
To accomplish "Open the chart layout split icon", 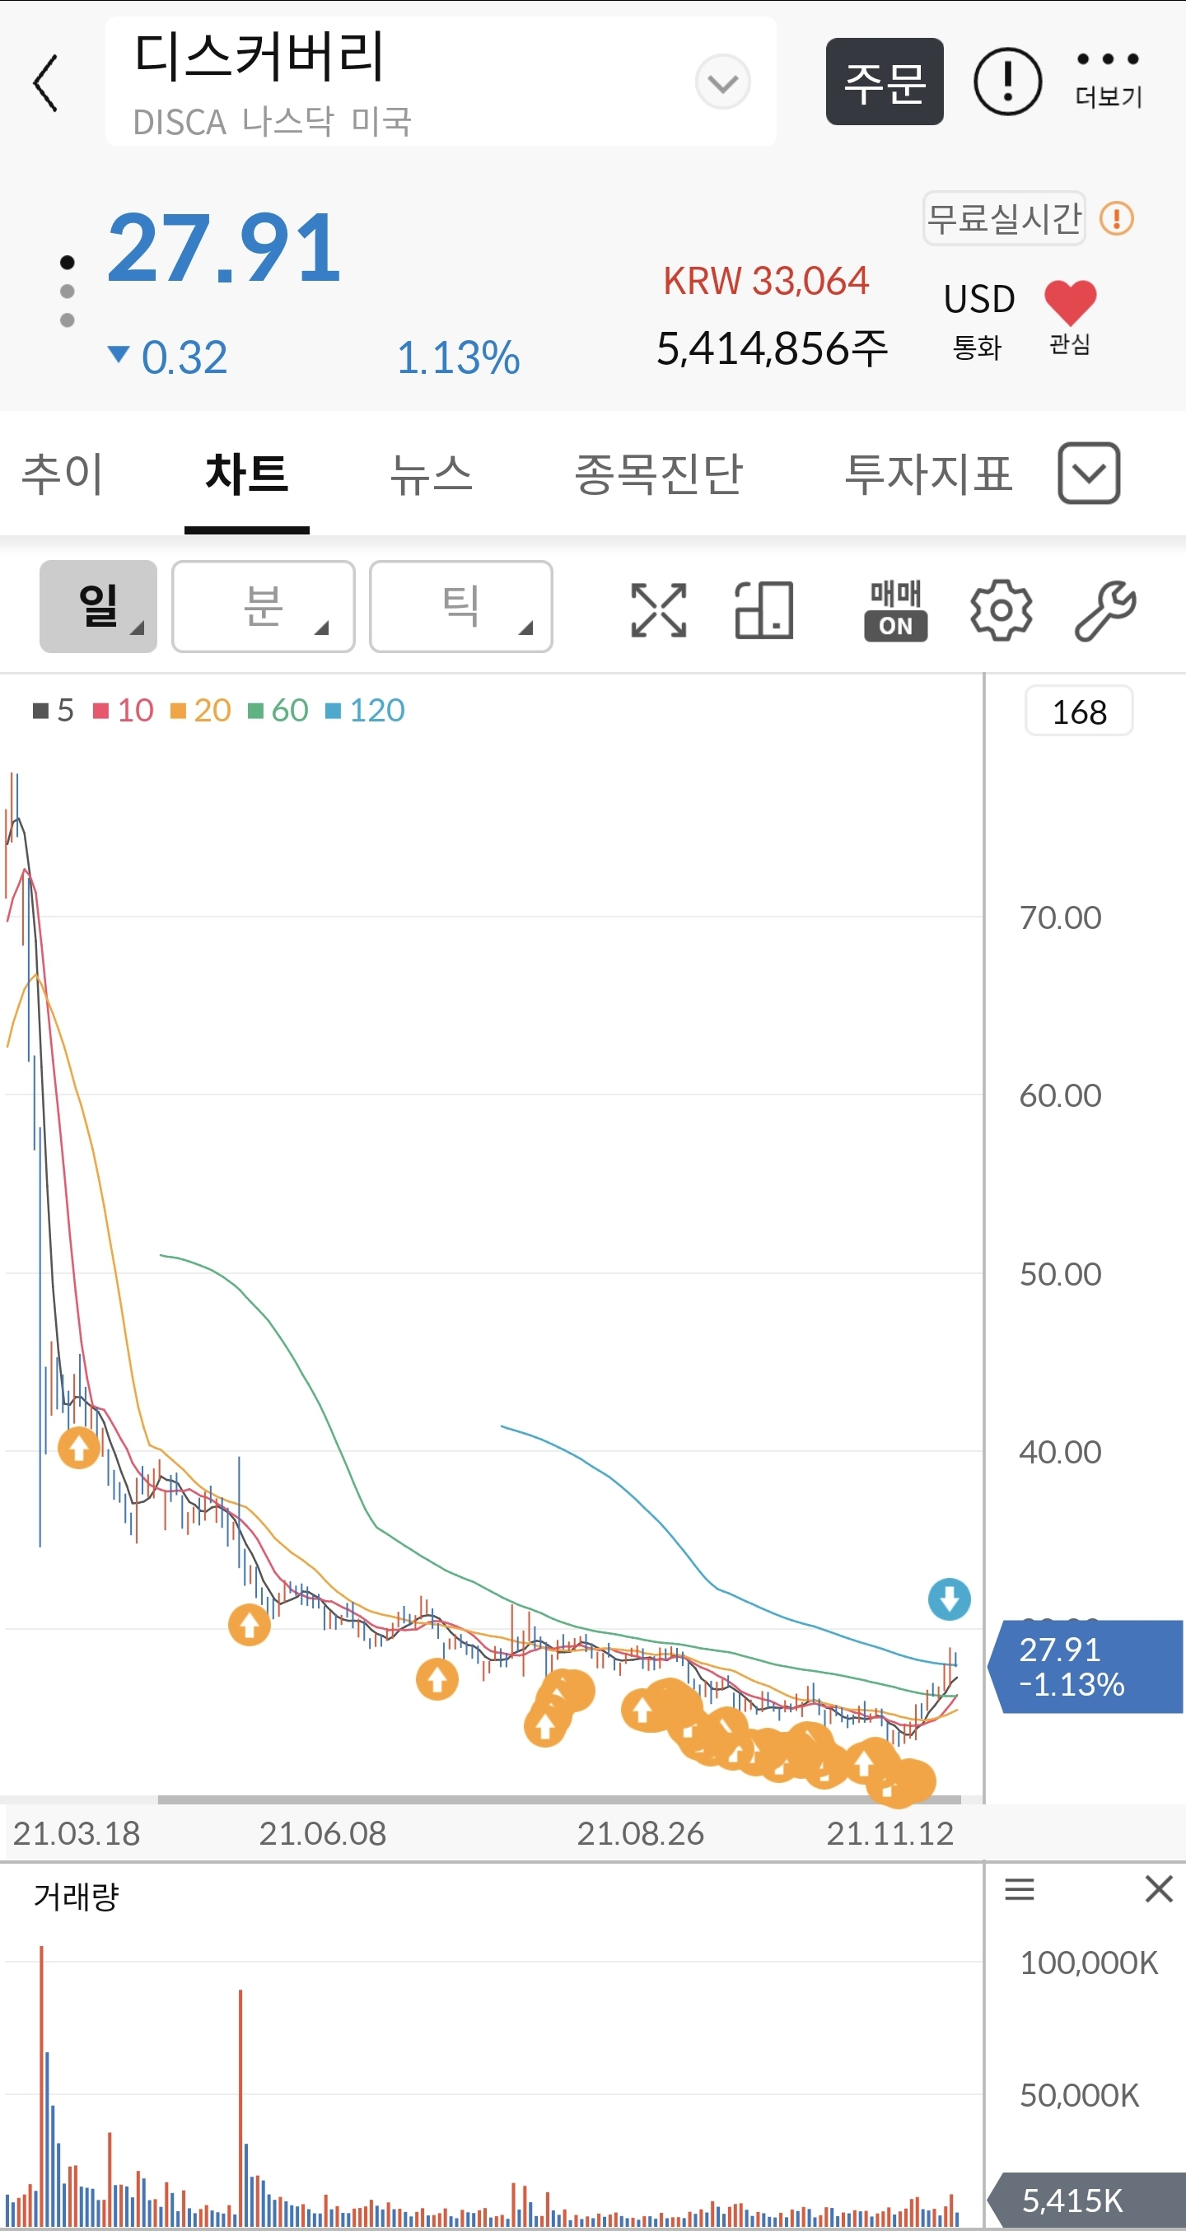I will 763,609.
